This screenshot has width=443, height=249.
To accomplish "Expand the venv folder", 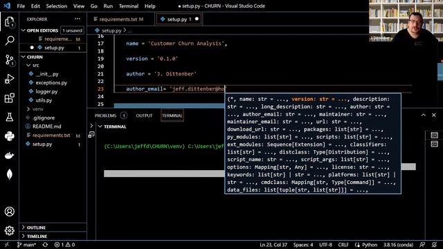I will pos(28,109).
